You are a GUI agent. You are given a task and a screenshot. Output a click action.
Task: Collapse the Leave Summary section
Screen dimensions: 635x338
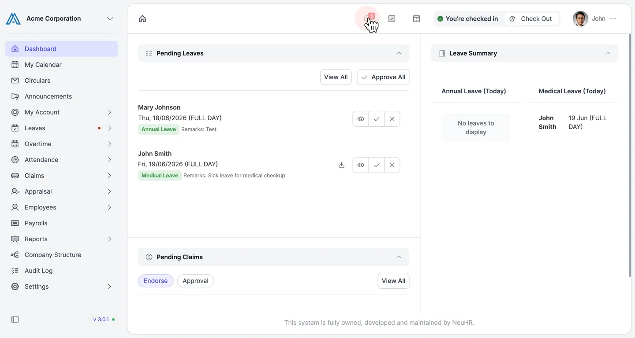click(x=608, y=53)
